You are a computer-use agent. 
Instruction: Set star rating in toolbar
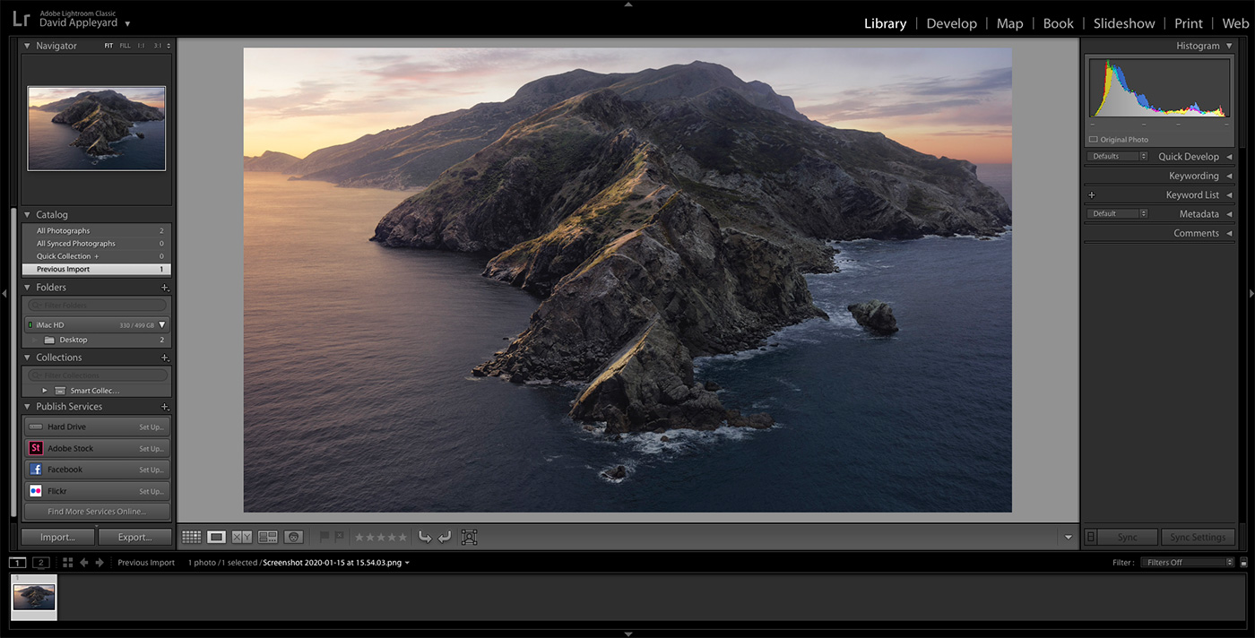pyautogui.click(x=381, y=537)
